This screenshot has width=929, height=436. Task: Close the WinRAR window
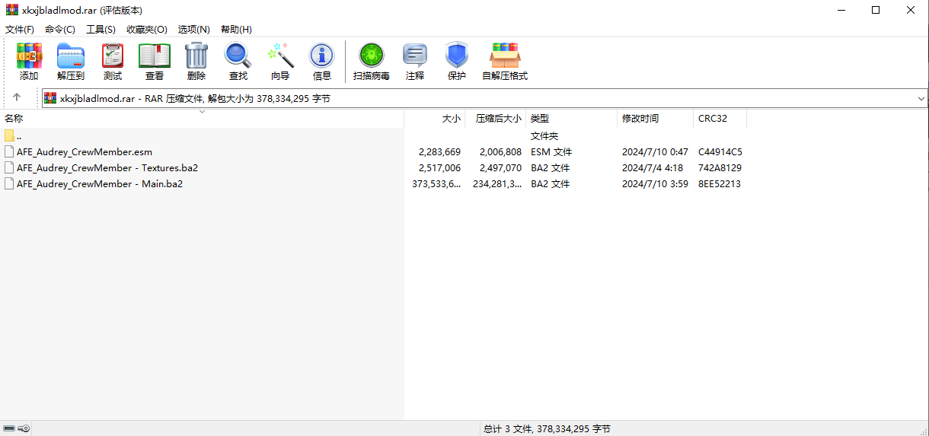911,11
